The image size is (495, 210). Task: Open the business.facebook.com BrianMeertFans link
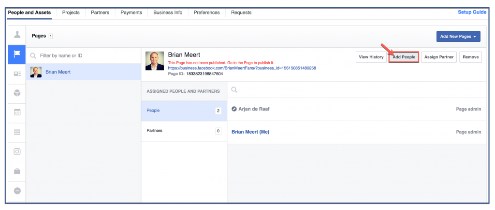242,68
